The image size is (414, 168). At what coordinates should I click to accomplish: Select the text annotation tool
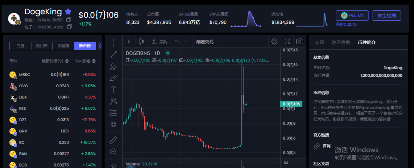(113, 90)
